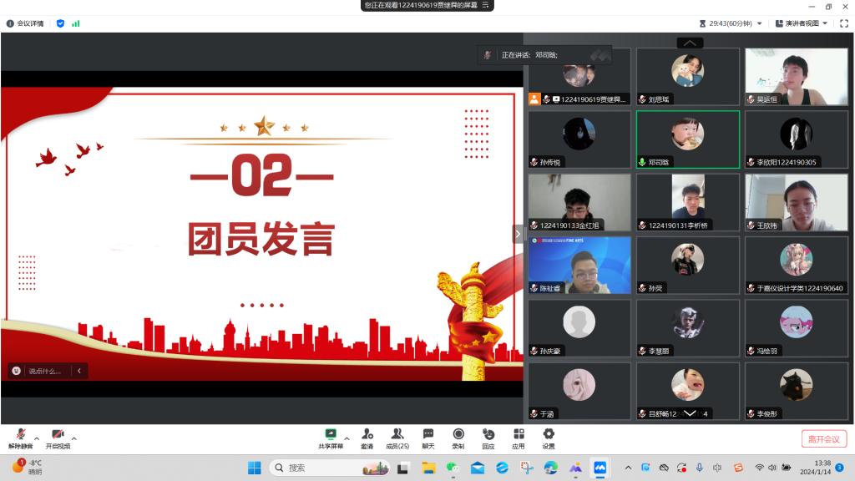Screen dimensions: 855x481
Task: Select the 孙传悦 participant tile
Action: tap(579, 139)
